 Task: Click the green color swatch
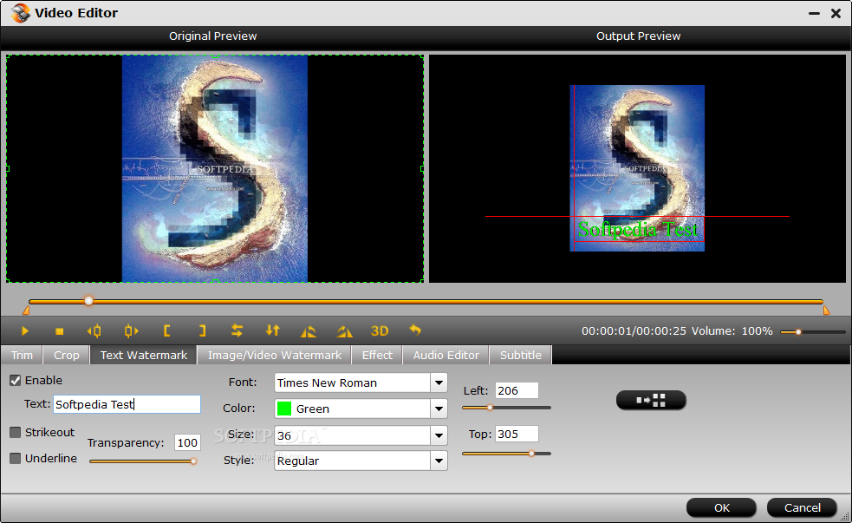point(284,409)
